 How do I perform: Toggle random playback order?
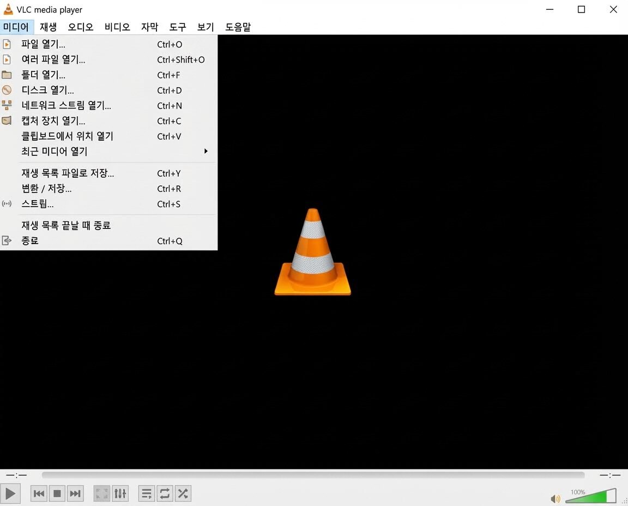(x=183, y=493)
